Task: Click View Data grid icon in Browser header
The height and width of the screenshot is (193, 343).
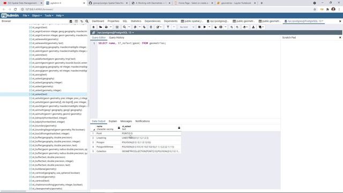Action: (76, 21)
